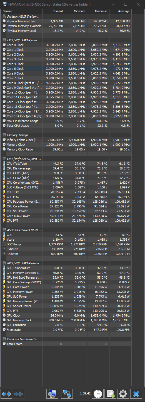Click the Total CPU Usage row icon

[x=4, y=126]
